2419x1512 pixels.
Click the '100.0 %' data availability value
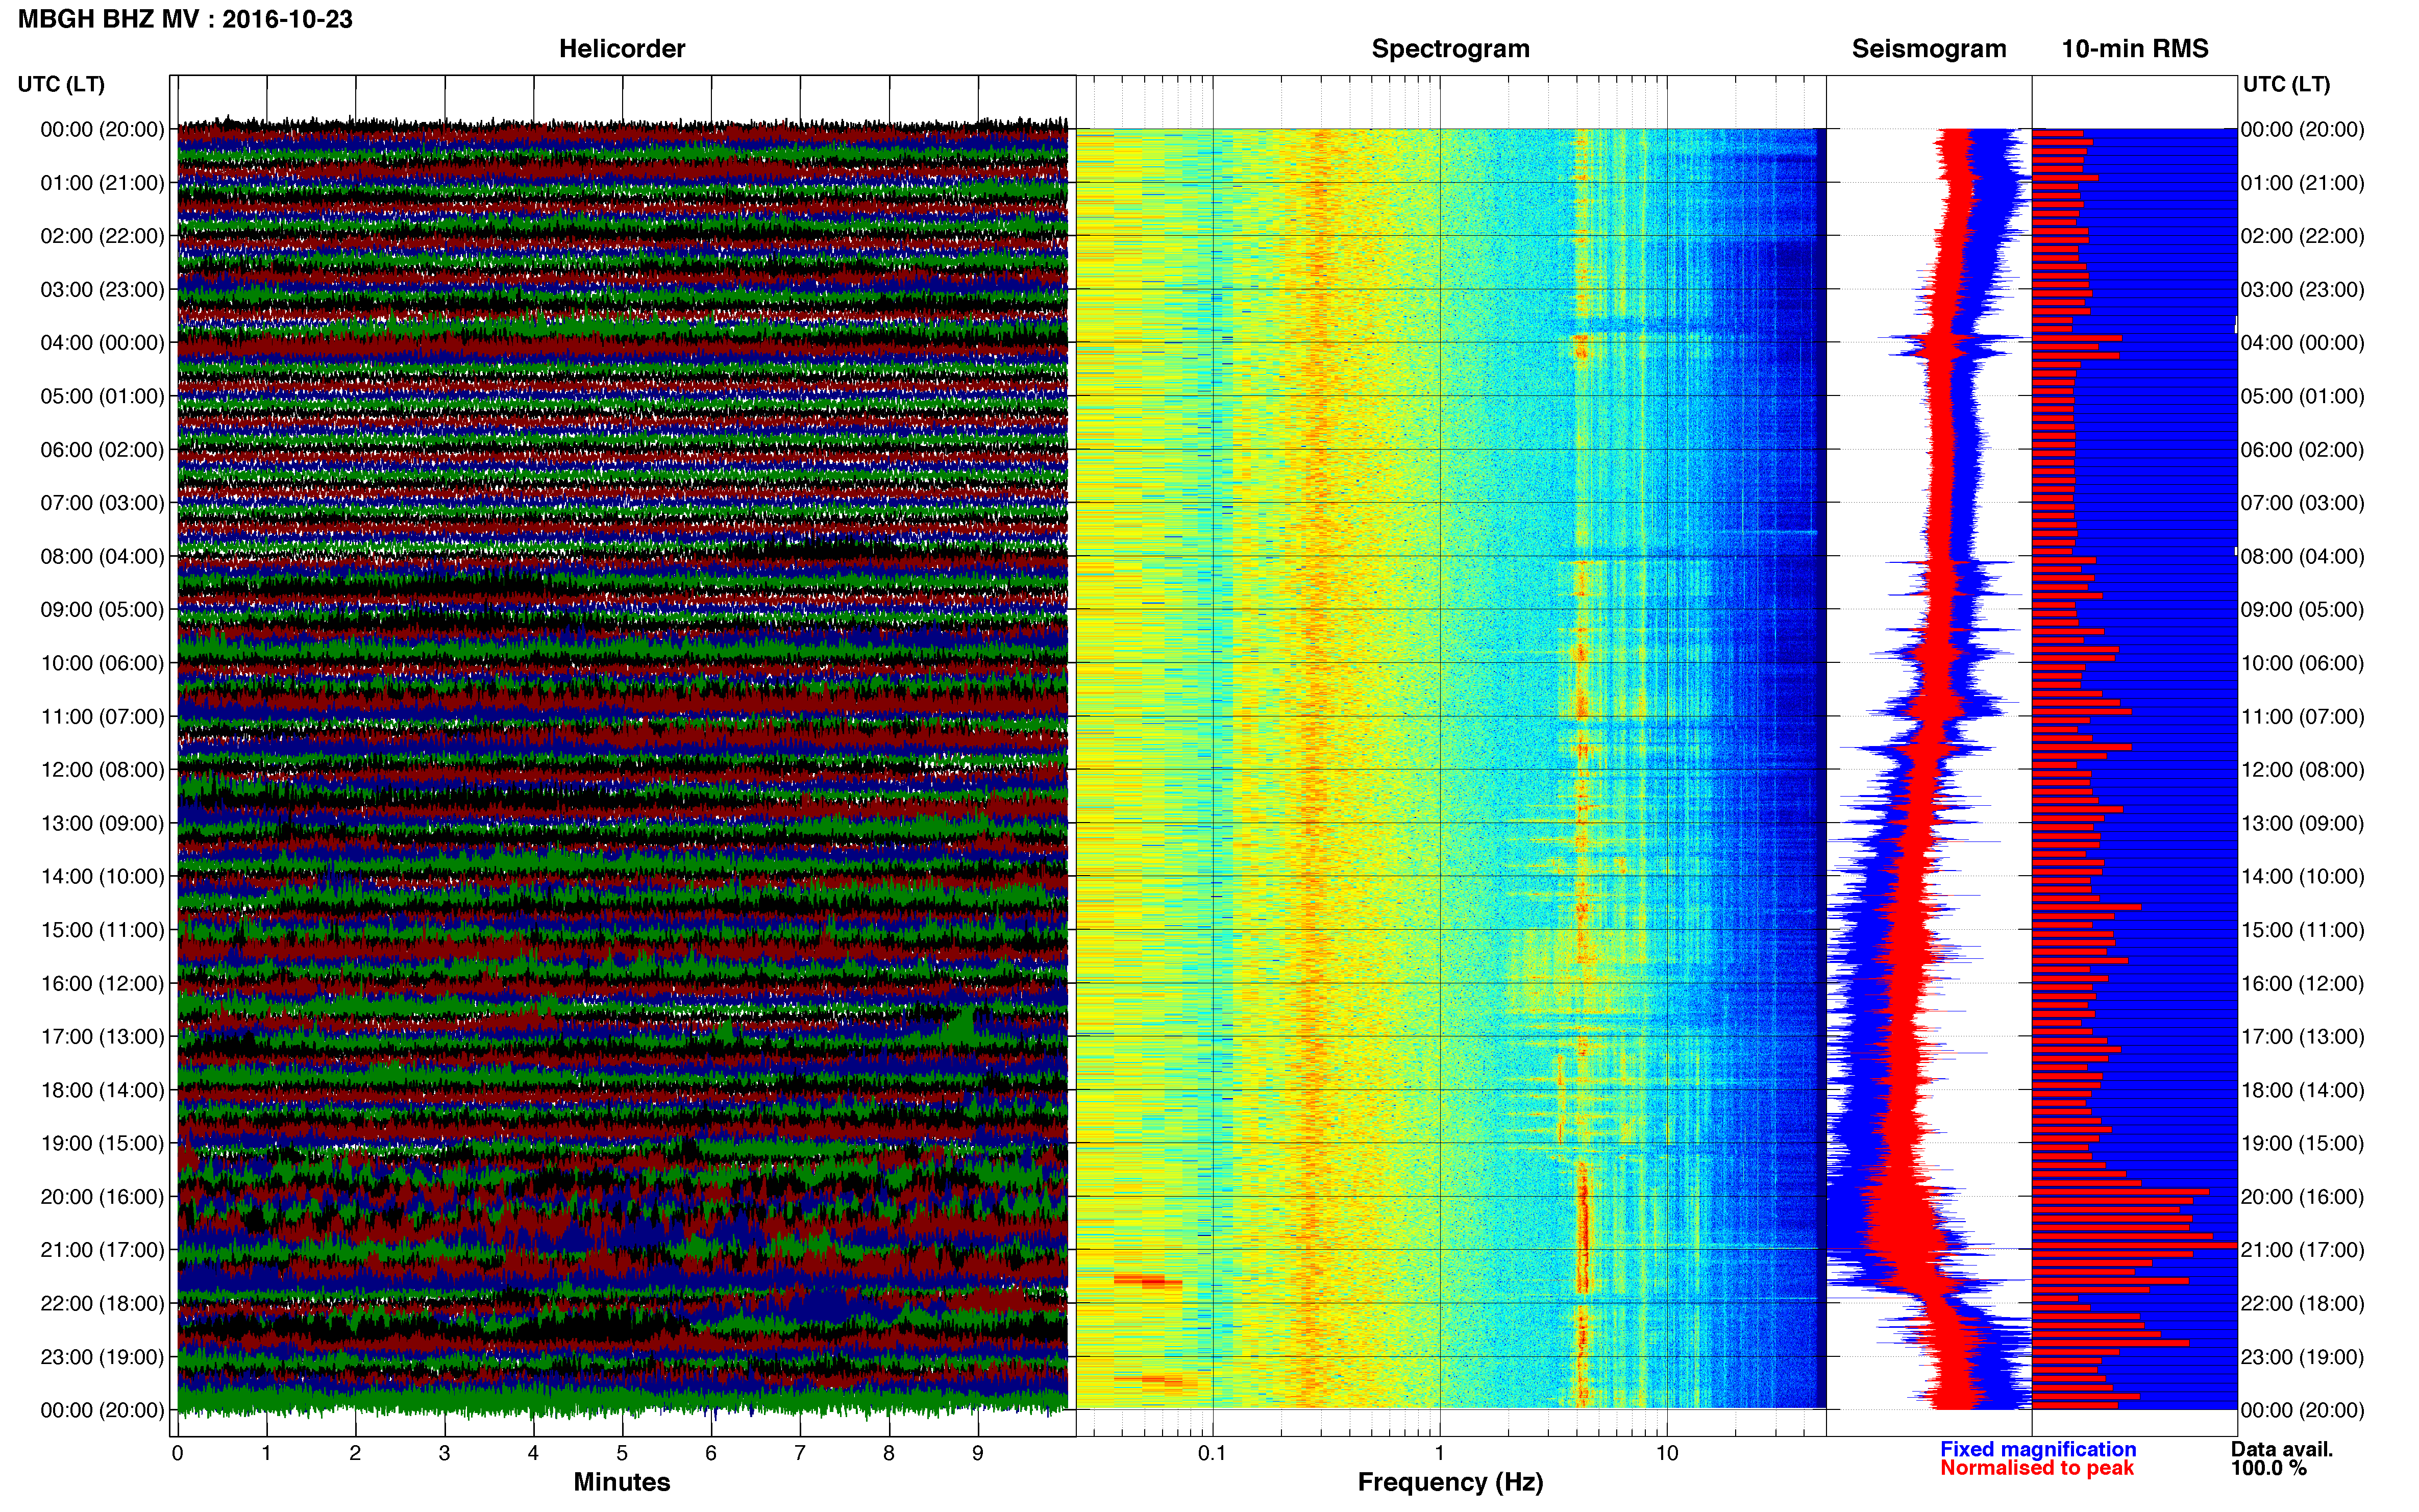[x=2268, y=1468]
